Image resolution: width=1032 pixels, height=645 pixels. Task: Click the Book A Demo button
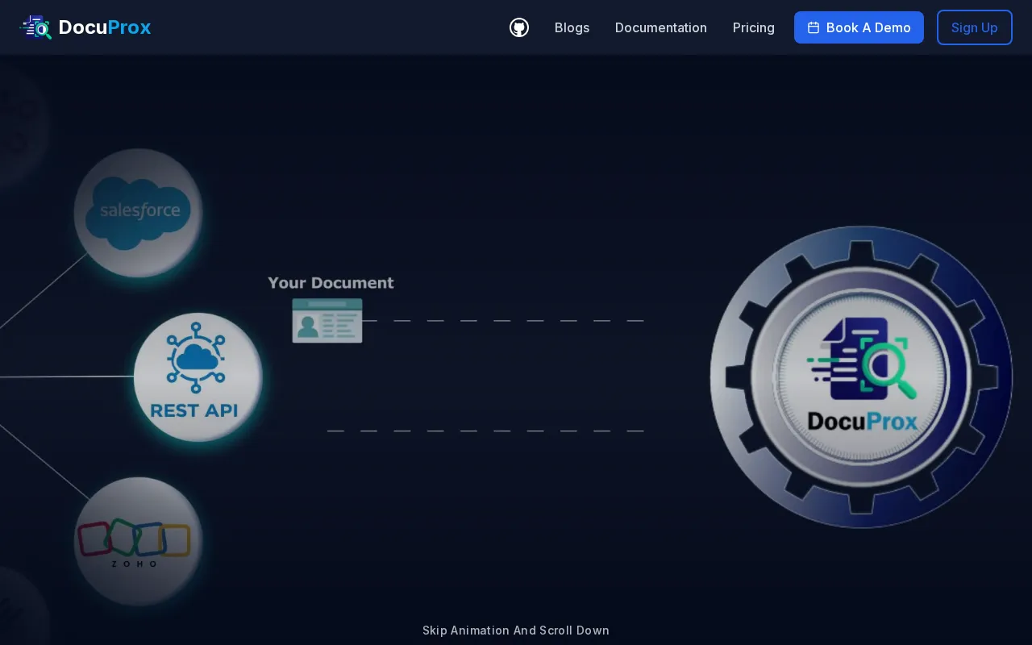pyautogui.click(x=859, y=27)
